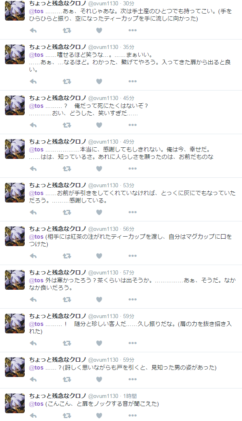
Task: Open more options on the 49分 tweet
Action: pos(133,169)
